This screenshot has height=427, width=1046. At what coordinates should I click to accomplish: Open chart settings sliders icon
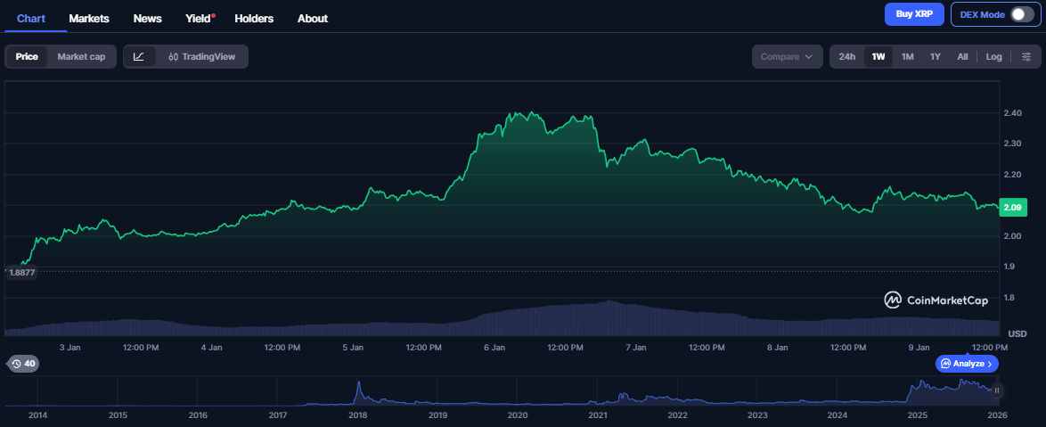(1026, 57)
